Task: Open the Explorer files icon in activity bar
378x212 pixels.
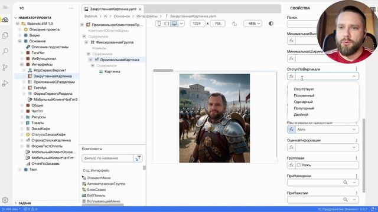Action: pos(5,35)
